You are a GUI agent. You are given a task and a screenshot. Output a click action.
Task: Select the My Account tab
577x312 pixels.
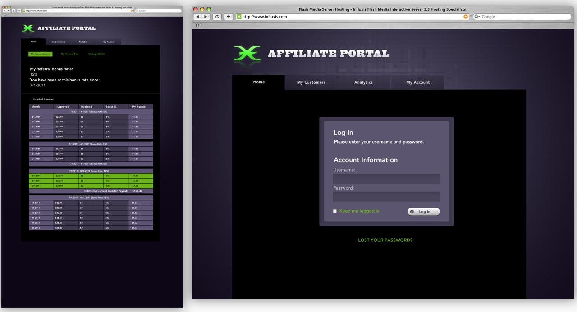pos(417,82)
